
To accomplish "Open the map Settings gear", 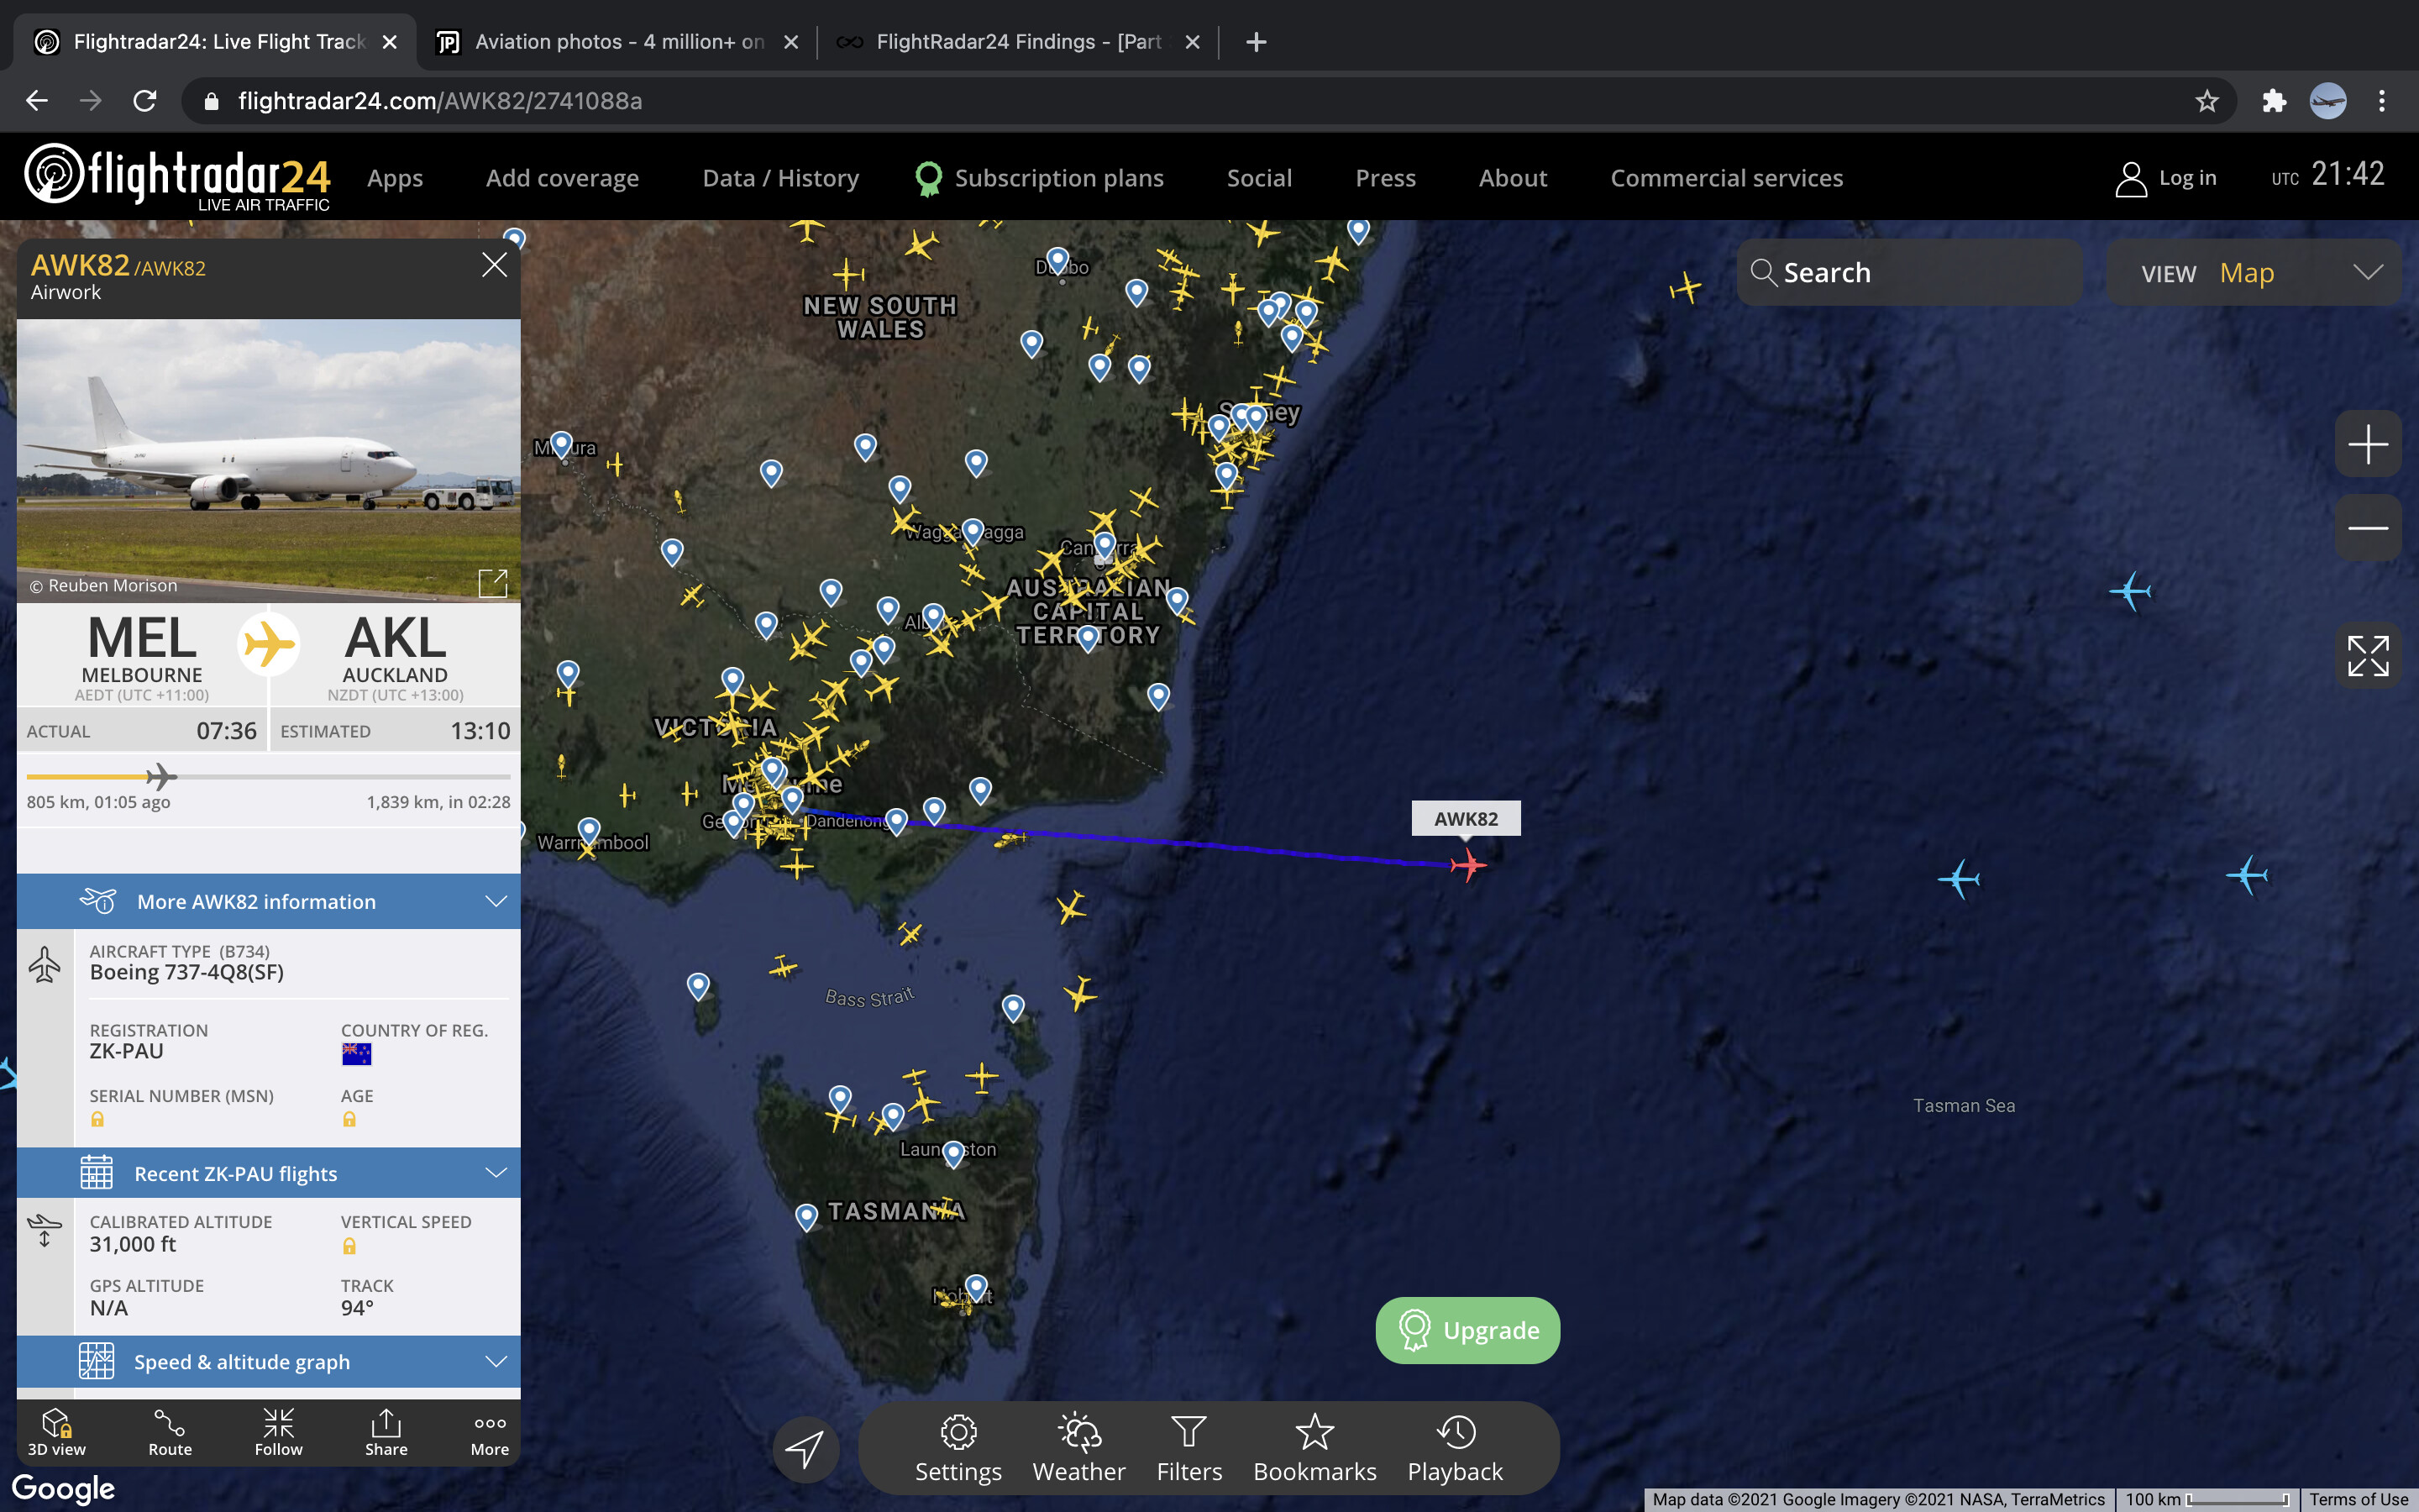I will [958, 1447].
